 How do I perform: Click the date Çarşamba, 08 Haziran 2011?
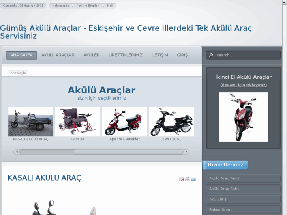pos(23,6)
